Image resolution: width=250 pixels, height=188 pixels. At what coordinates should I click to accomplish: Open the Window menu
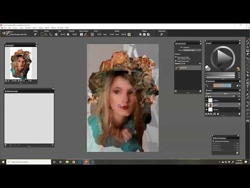coord(60,28)
